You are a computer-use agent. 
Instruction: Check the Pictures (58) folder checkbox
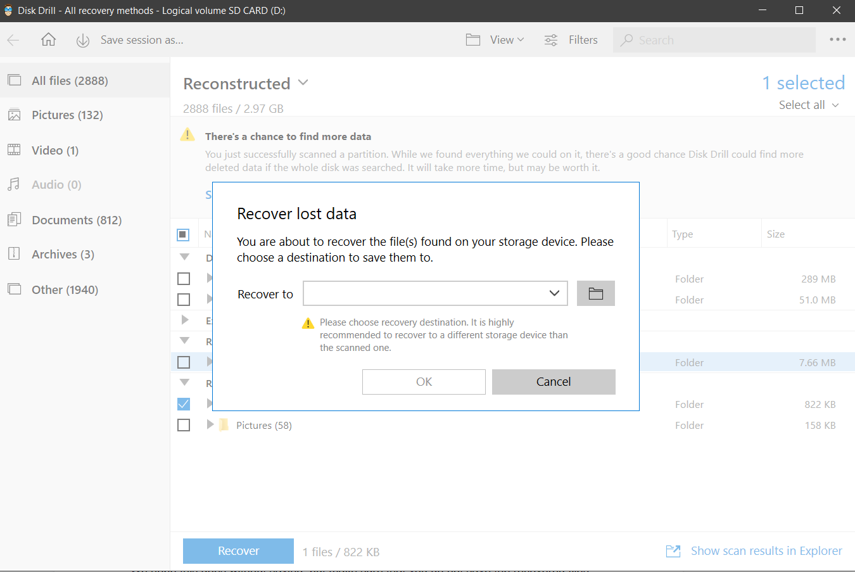[x=184, y=425]
